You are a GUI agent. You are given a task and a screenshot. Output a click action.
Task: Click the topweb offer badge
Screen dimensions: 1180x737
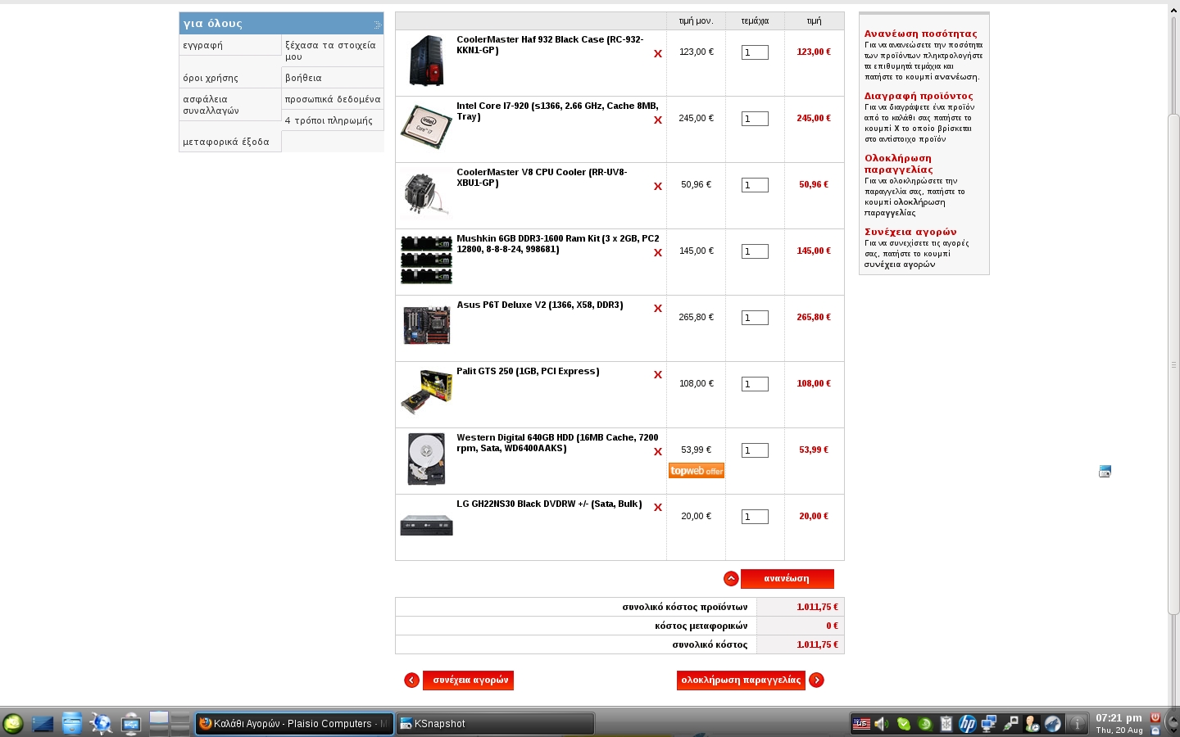point(697,471)
